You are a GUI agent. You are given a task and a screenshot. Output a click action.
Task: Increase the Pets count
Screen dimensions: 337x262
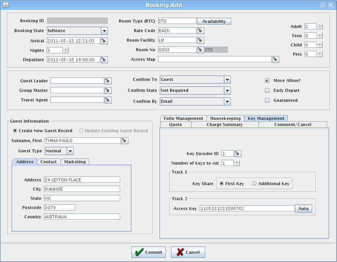320,53
